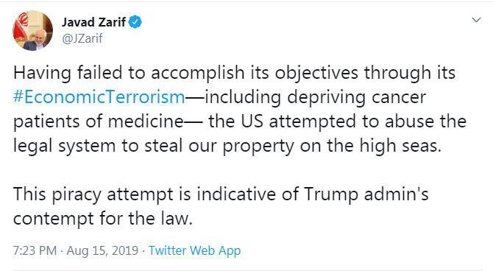Click the words "Trump admin's" in the tweet
Image resolution: width=493 pixels, height=271 pixels.
pyautogui.click(x=366, y=194)
